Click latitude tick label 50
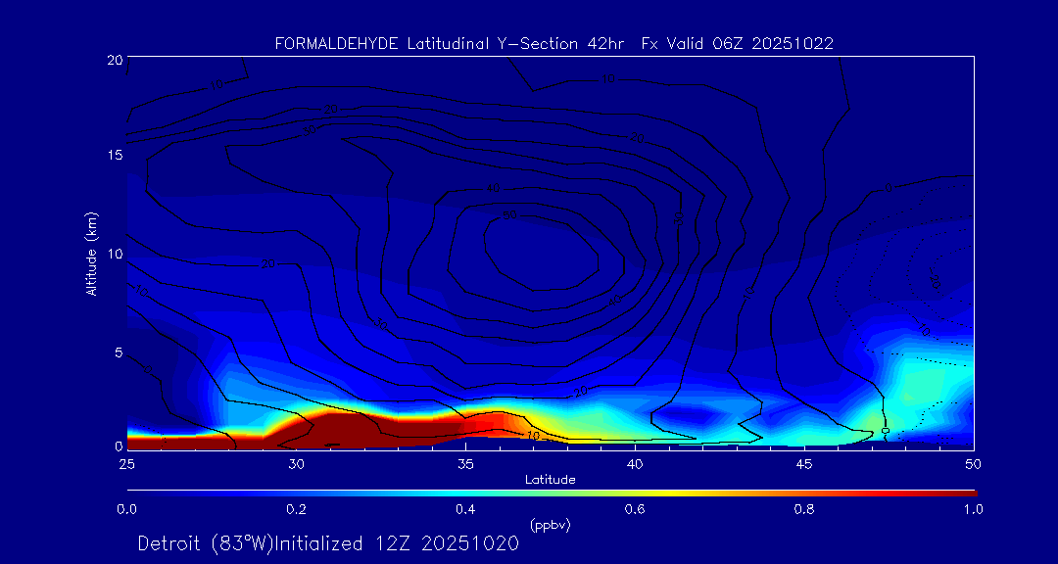 point(974,464)
